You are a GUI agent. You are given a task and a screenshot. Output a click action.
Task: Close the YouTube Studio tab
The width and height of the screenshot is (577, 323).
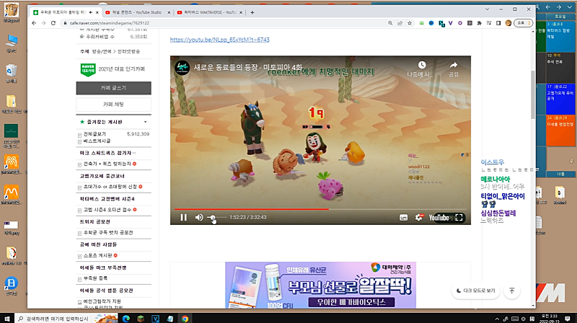click(169, 12)
